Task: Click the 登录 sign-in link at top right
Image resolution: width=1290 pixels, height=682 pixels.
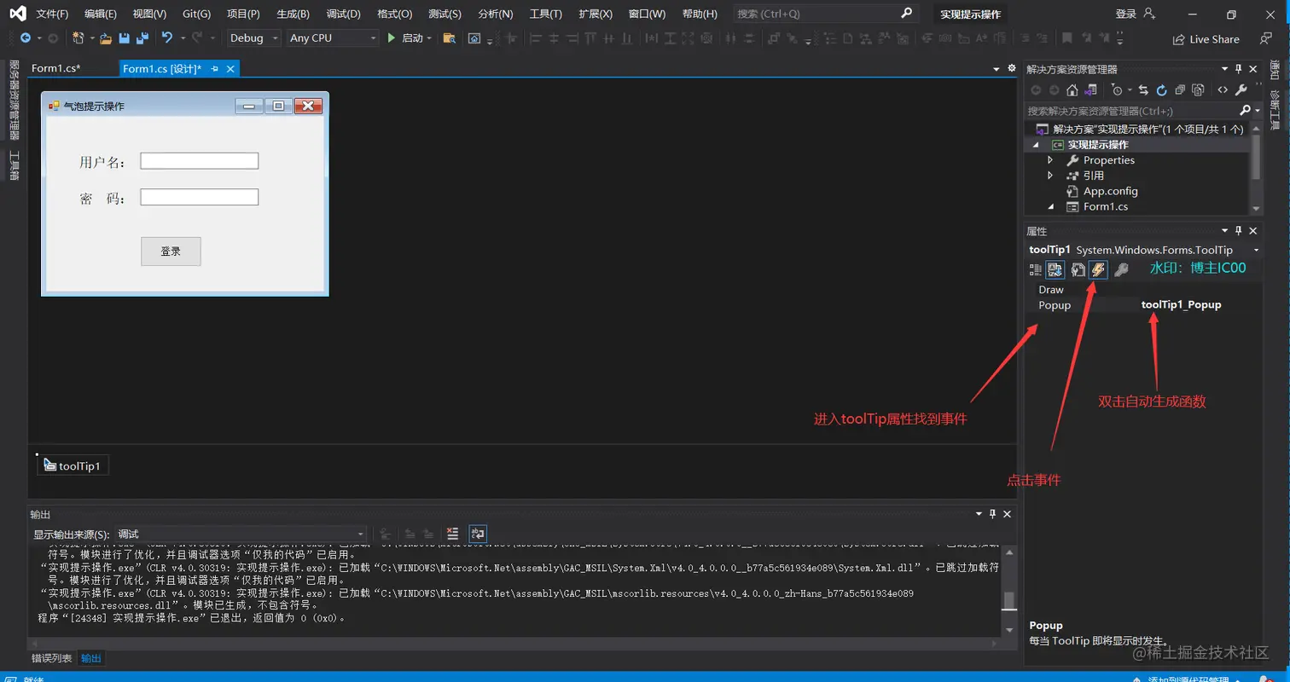Action: pyautogui.click(x=1126, y=14)
